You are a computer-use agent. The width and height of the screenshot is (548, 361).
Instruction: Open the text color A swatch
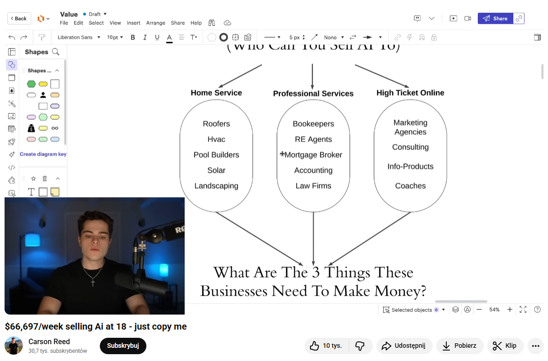click(169, 37)
